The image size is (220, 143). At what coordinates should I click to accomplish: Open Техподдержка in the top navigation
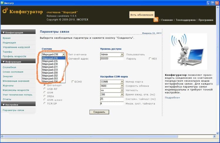(x=185, y=20)
